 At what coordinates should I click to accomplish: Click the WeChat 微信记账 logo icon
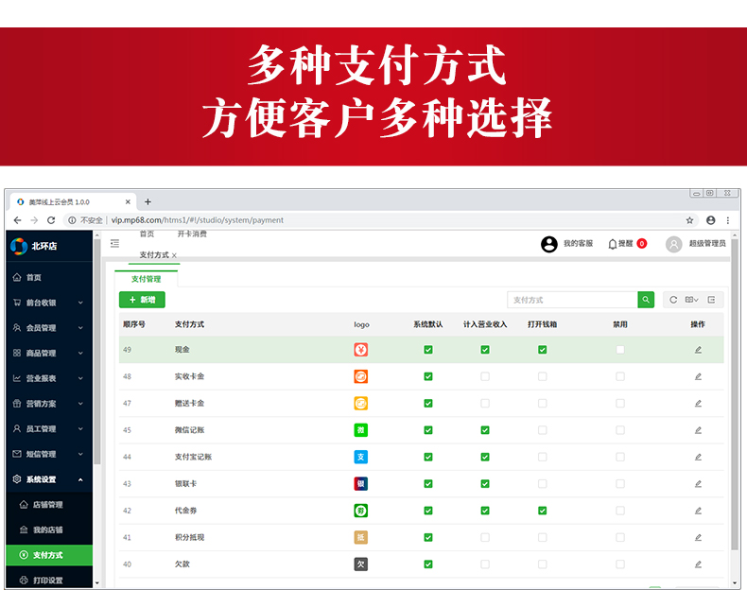(x=361, y=430)
